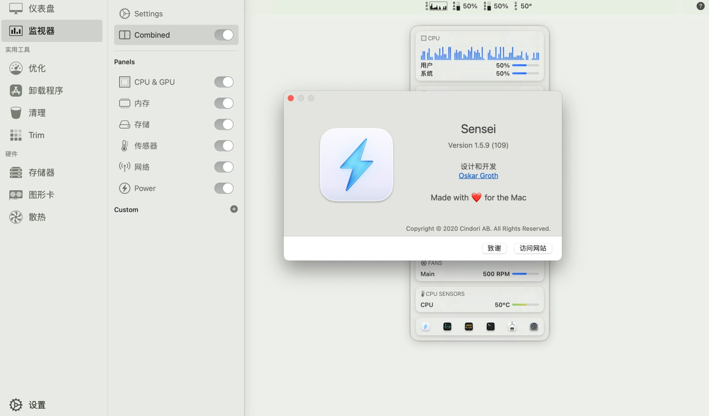The width and height of the screenshot is (709, 416).
Task: Toggle the Power panel switch
Action: click(224, 188)
